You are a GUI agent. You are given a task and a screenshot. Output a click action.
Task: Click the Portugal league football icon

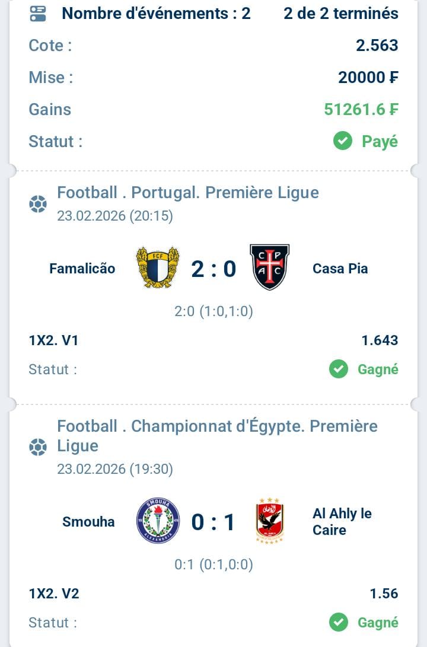[x=38, y=205]
